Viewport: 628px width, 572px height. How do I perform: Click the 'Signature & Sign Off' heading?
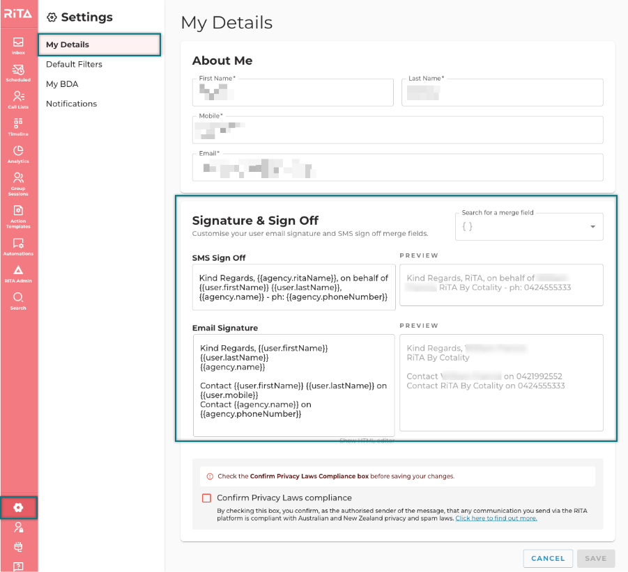pyautogui.click(x=255, y=221)
